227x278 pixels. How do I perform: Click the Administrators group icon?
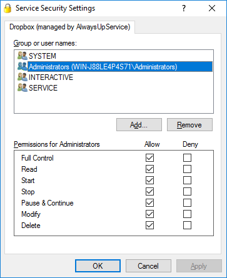23,66
